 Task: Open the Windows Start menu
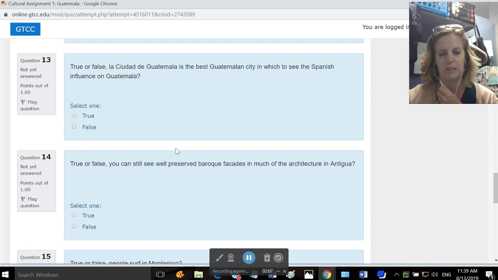click(x=5, y=275)
